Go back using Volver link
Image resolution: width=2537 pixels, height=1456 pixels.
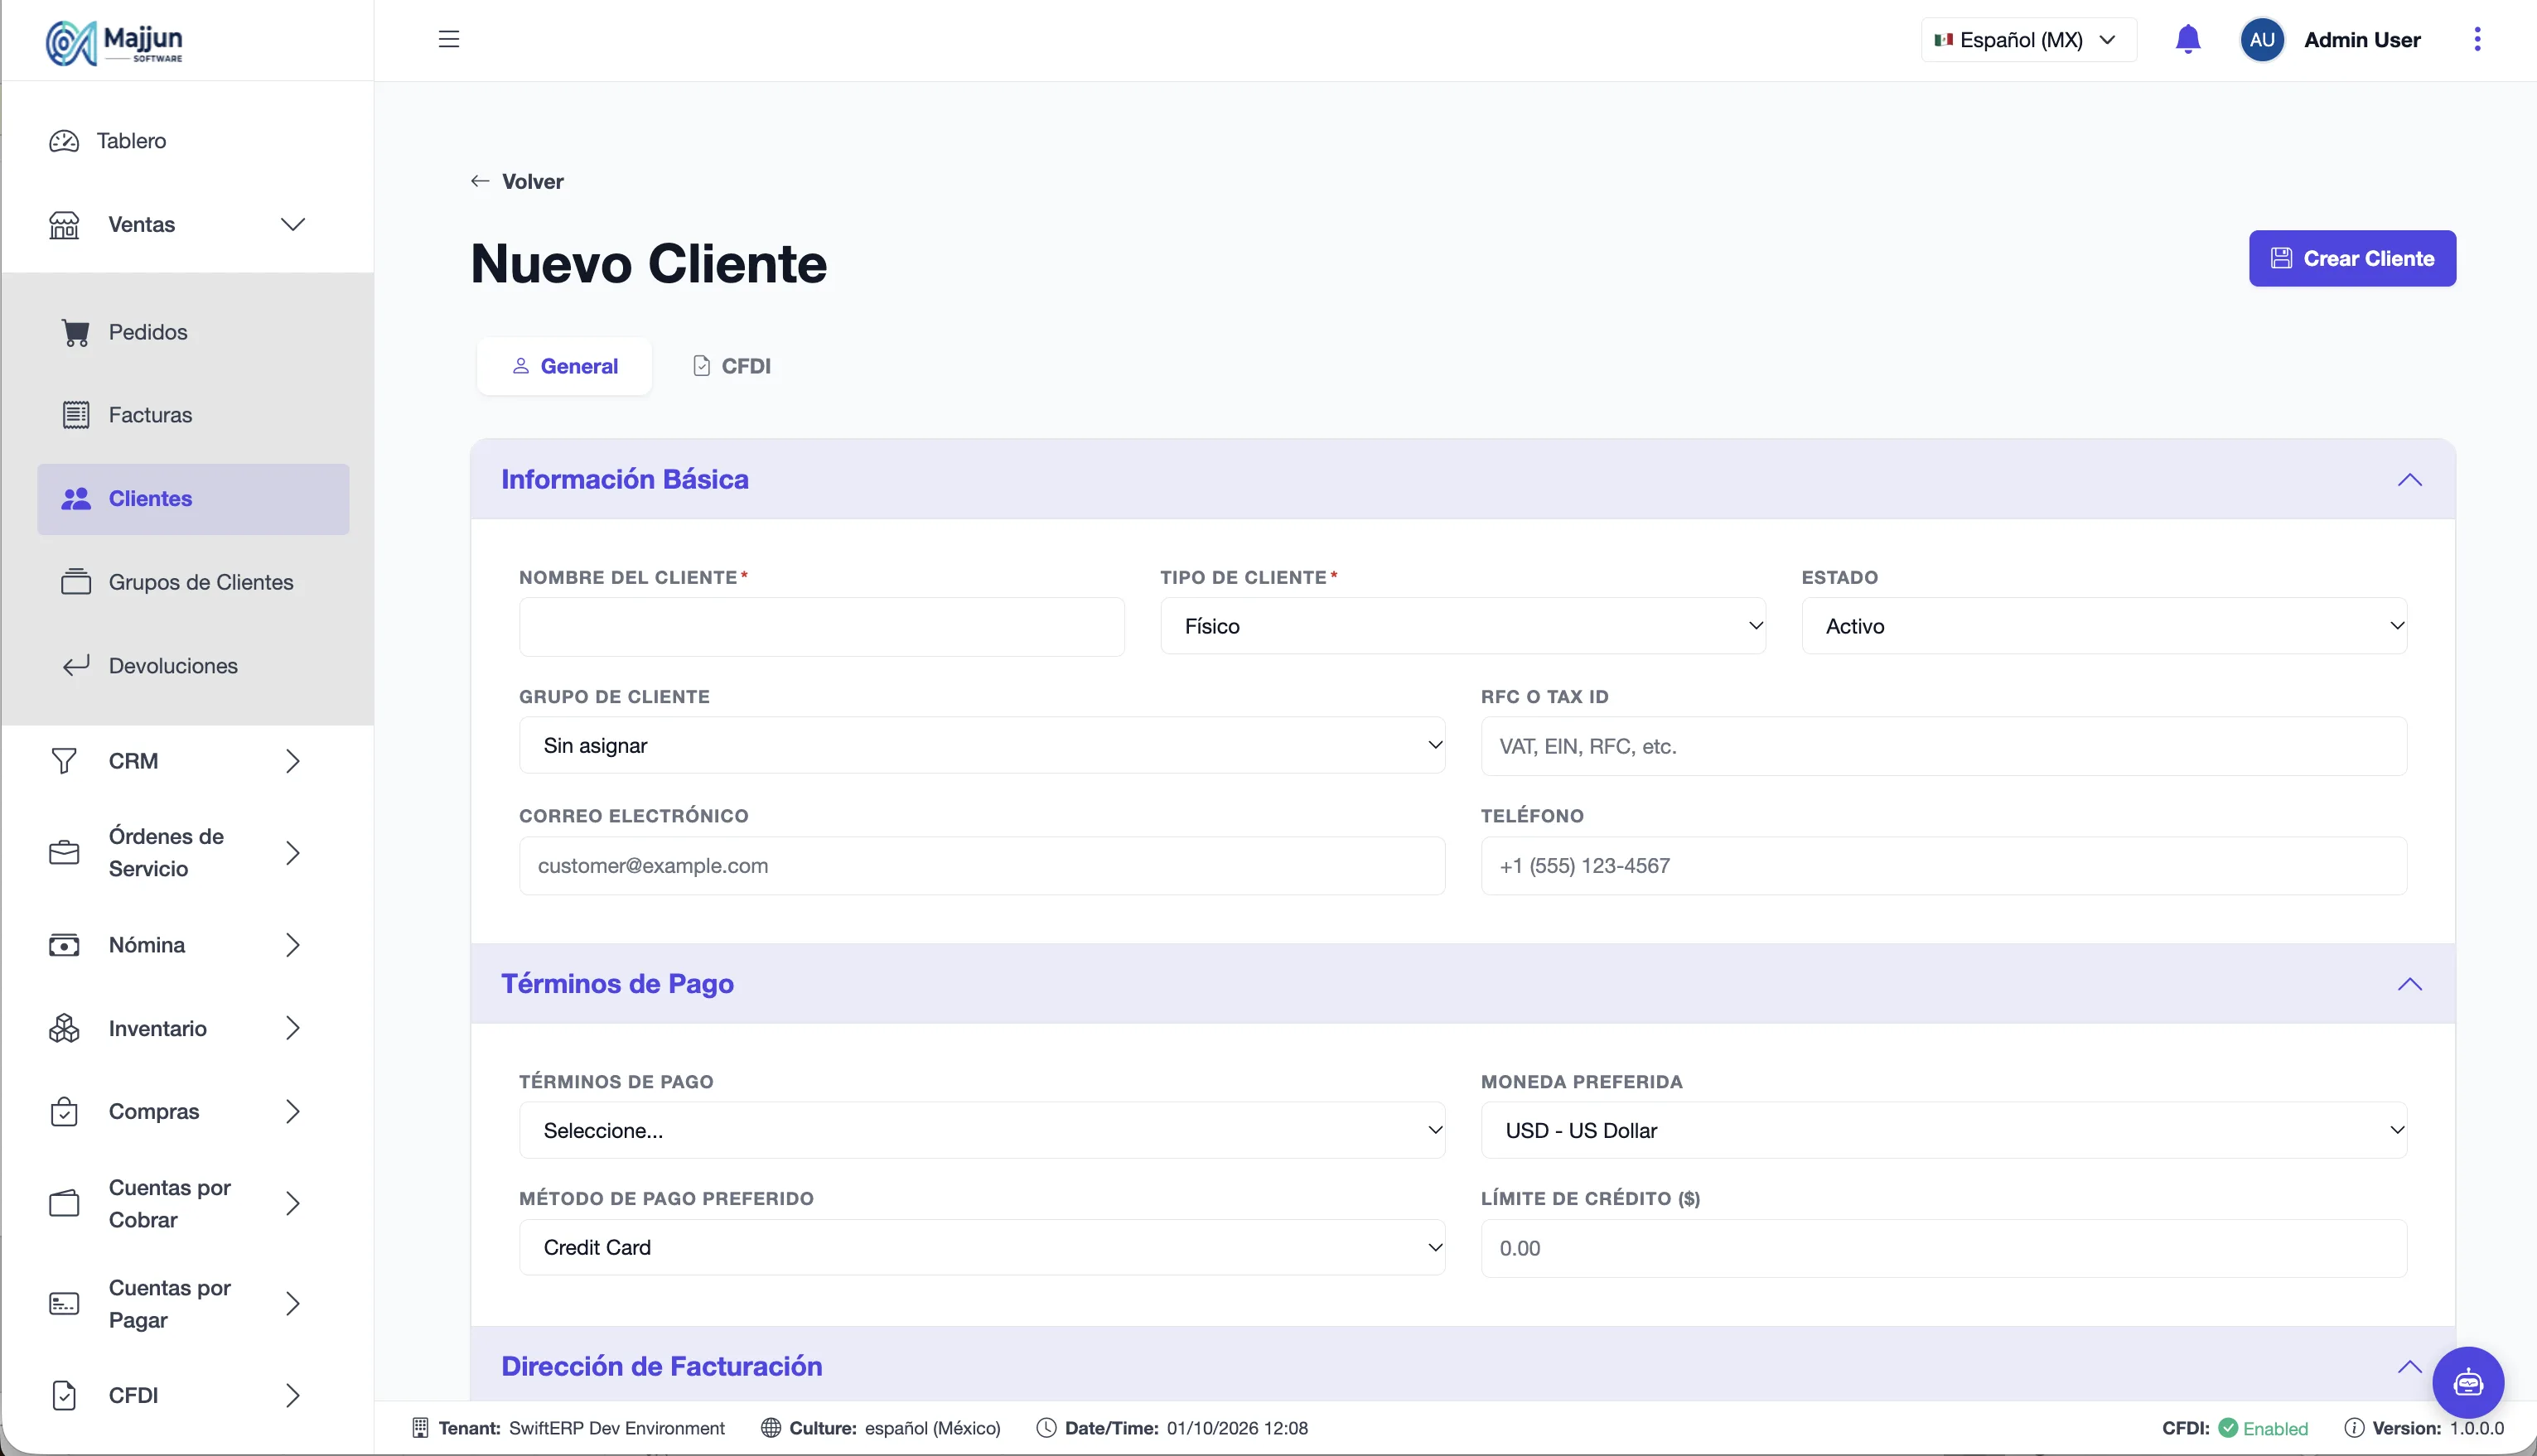pyautogui.click(x=517, y=181)
